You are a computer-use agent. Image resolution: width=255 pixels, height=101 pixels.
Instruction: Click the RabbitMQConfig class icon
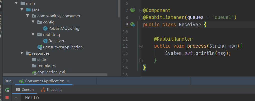pyautogui.click(x=45, y=28)
